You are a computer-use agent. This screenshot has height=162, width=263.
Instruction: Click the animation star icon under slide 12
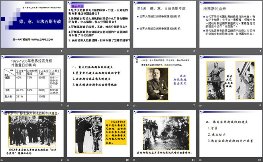(x=200, y=160)
